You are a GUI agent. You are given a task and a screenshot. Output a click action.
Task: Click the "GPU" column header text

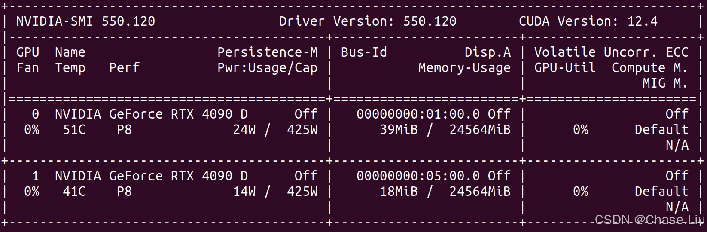point(27,52)
